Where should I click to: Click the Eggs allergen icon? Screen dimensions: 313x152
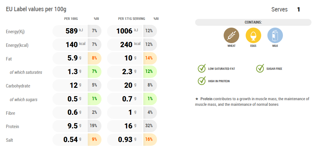[x=253, y=35]
